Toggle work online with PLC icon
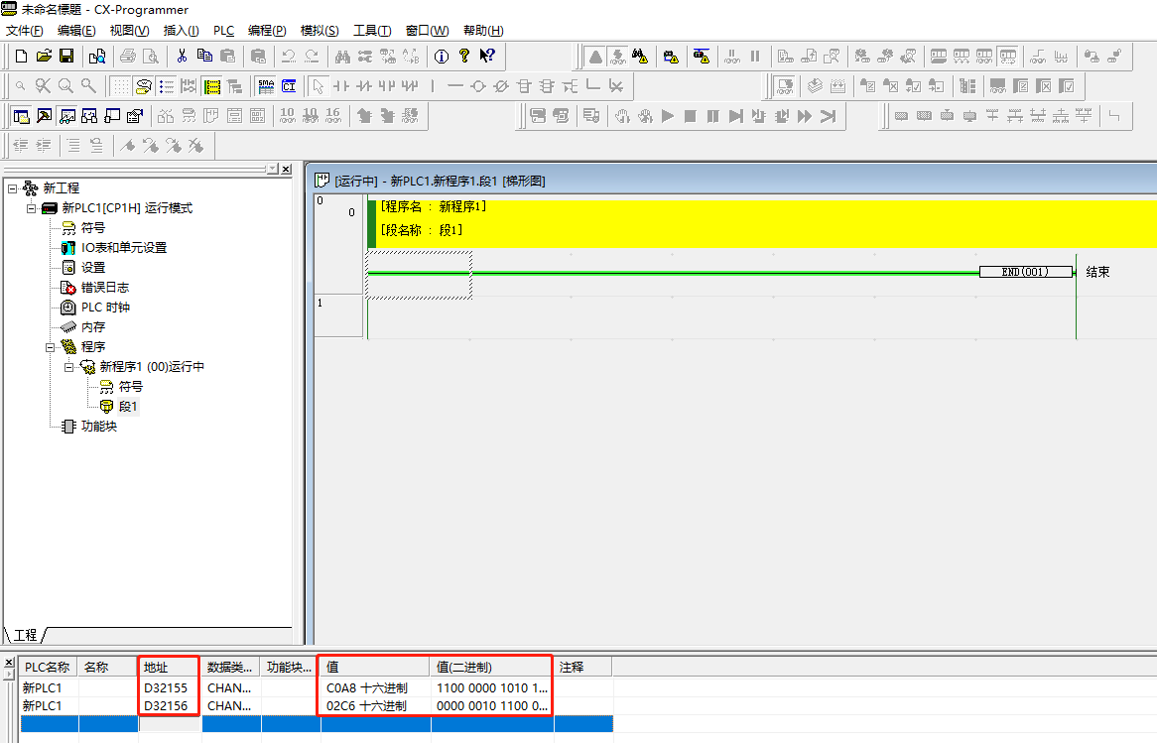The width and height of the screenshot is (1157, 743). pyautogui.click(x=595, y=57)
